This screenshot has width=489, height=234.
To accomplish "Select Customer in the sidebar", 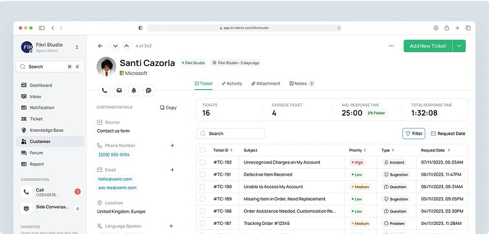I will (x=50, y=142).
